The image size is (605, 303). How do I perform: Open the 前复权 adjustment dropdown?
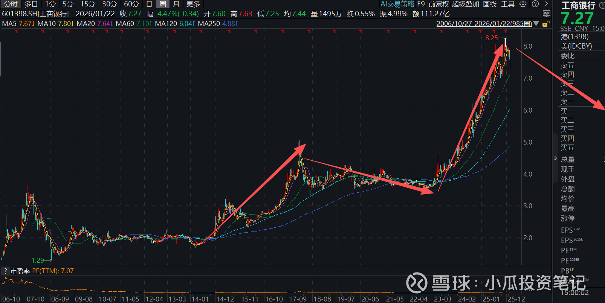439,4
